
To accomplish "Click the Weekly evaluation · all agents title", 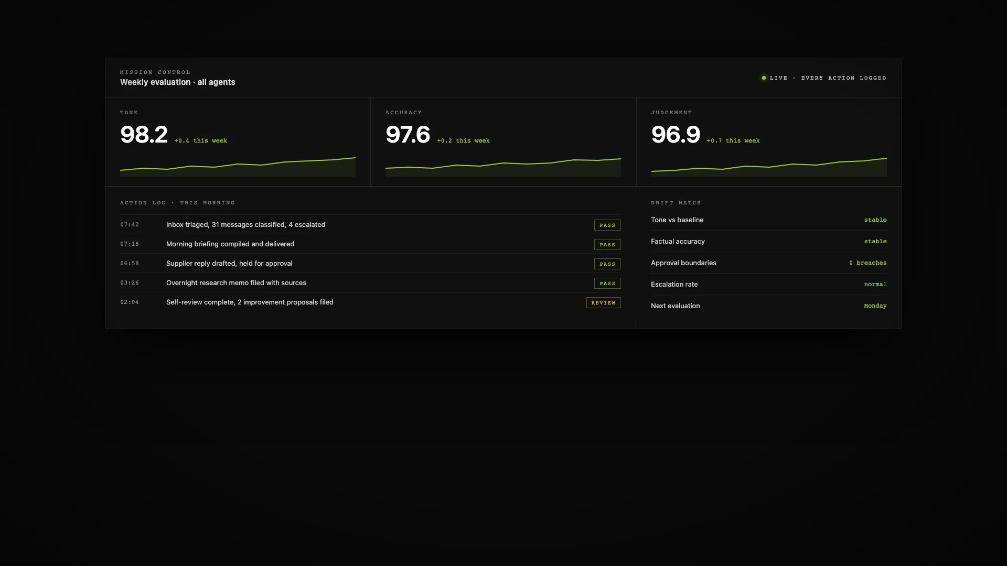I will [x=177, y=82].
